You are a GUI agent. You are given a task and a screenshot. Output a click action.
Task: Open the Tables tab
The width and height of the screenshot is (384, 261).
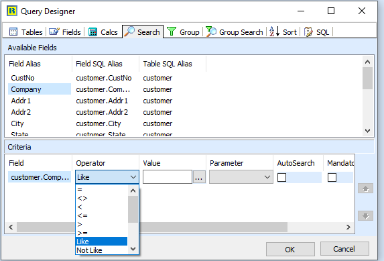[25, 32]
